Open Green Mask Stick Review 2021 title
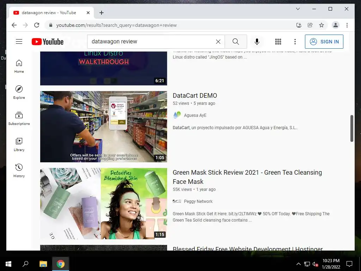The image size is (361, 271). pyautogui.click(x=247, y=177)
